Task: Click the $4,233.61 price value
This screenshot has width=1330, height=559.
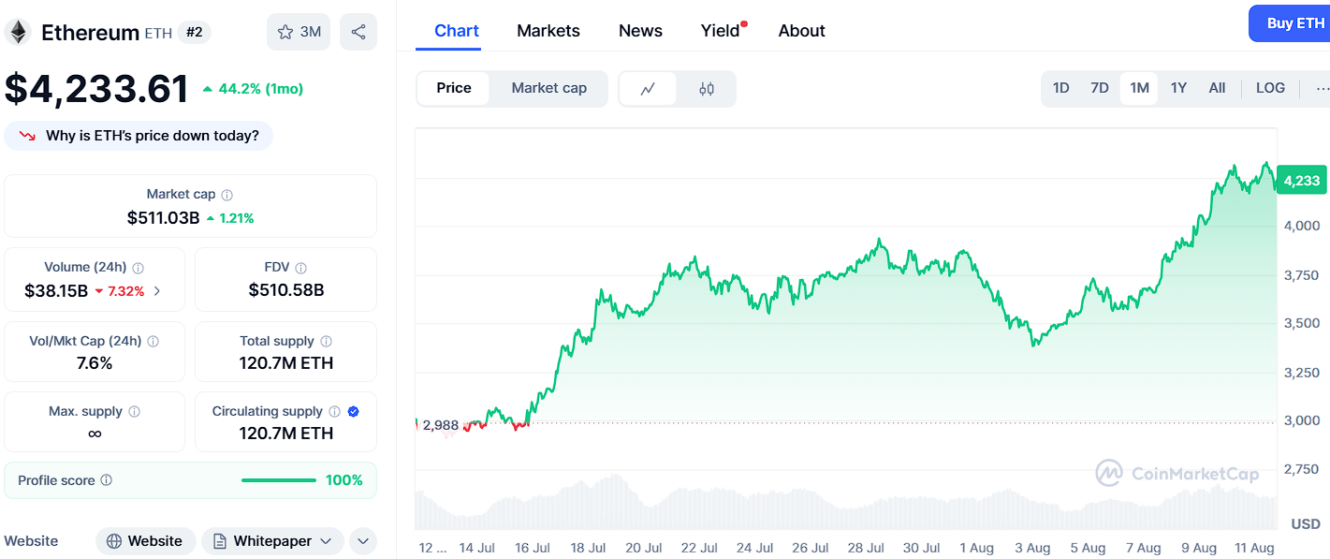Action: pyautogui.click(x=96, y=89)
